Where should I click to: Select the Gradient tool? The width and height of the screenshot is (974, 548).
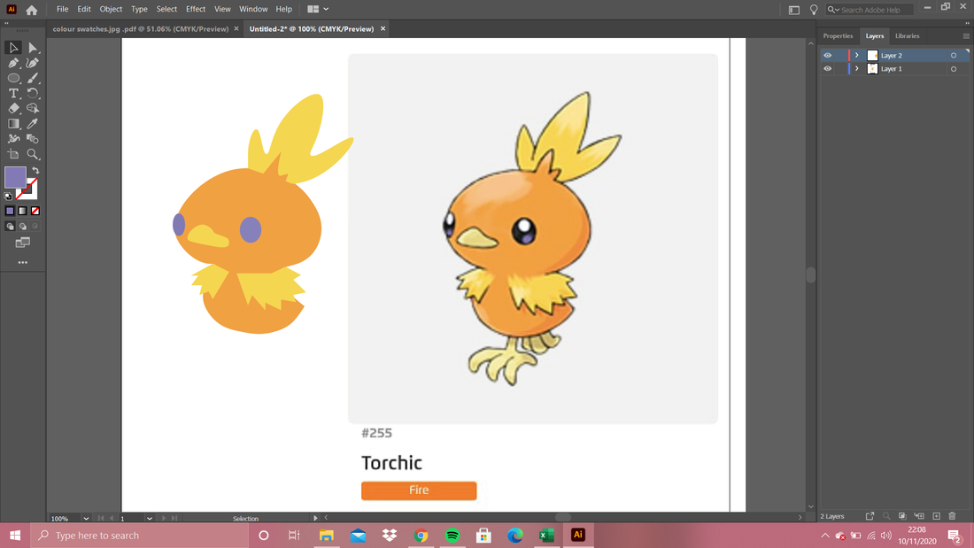pos(13,124)
